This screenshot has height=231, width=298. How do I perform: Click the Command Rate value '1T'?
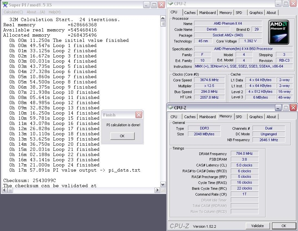[x=244, y=194]
